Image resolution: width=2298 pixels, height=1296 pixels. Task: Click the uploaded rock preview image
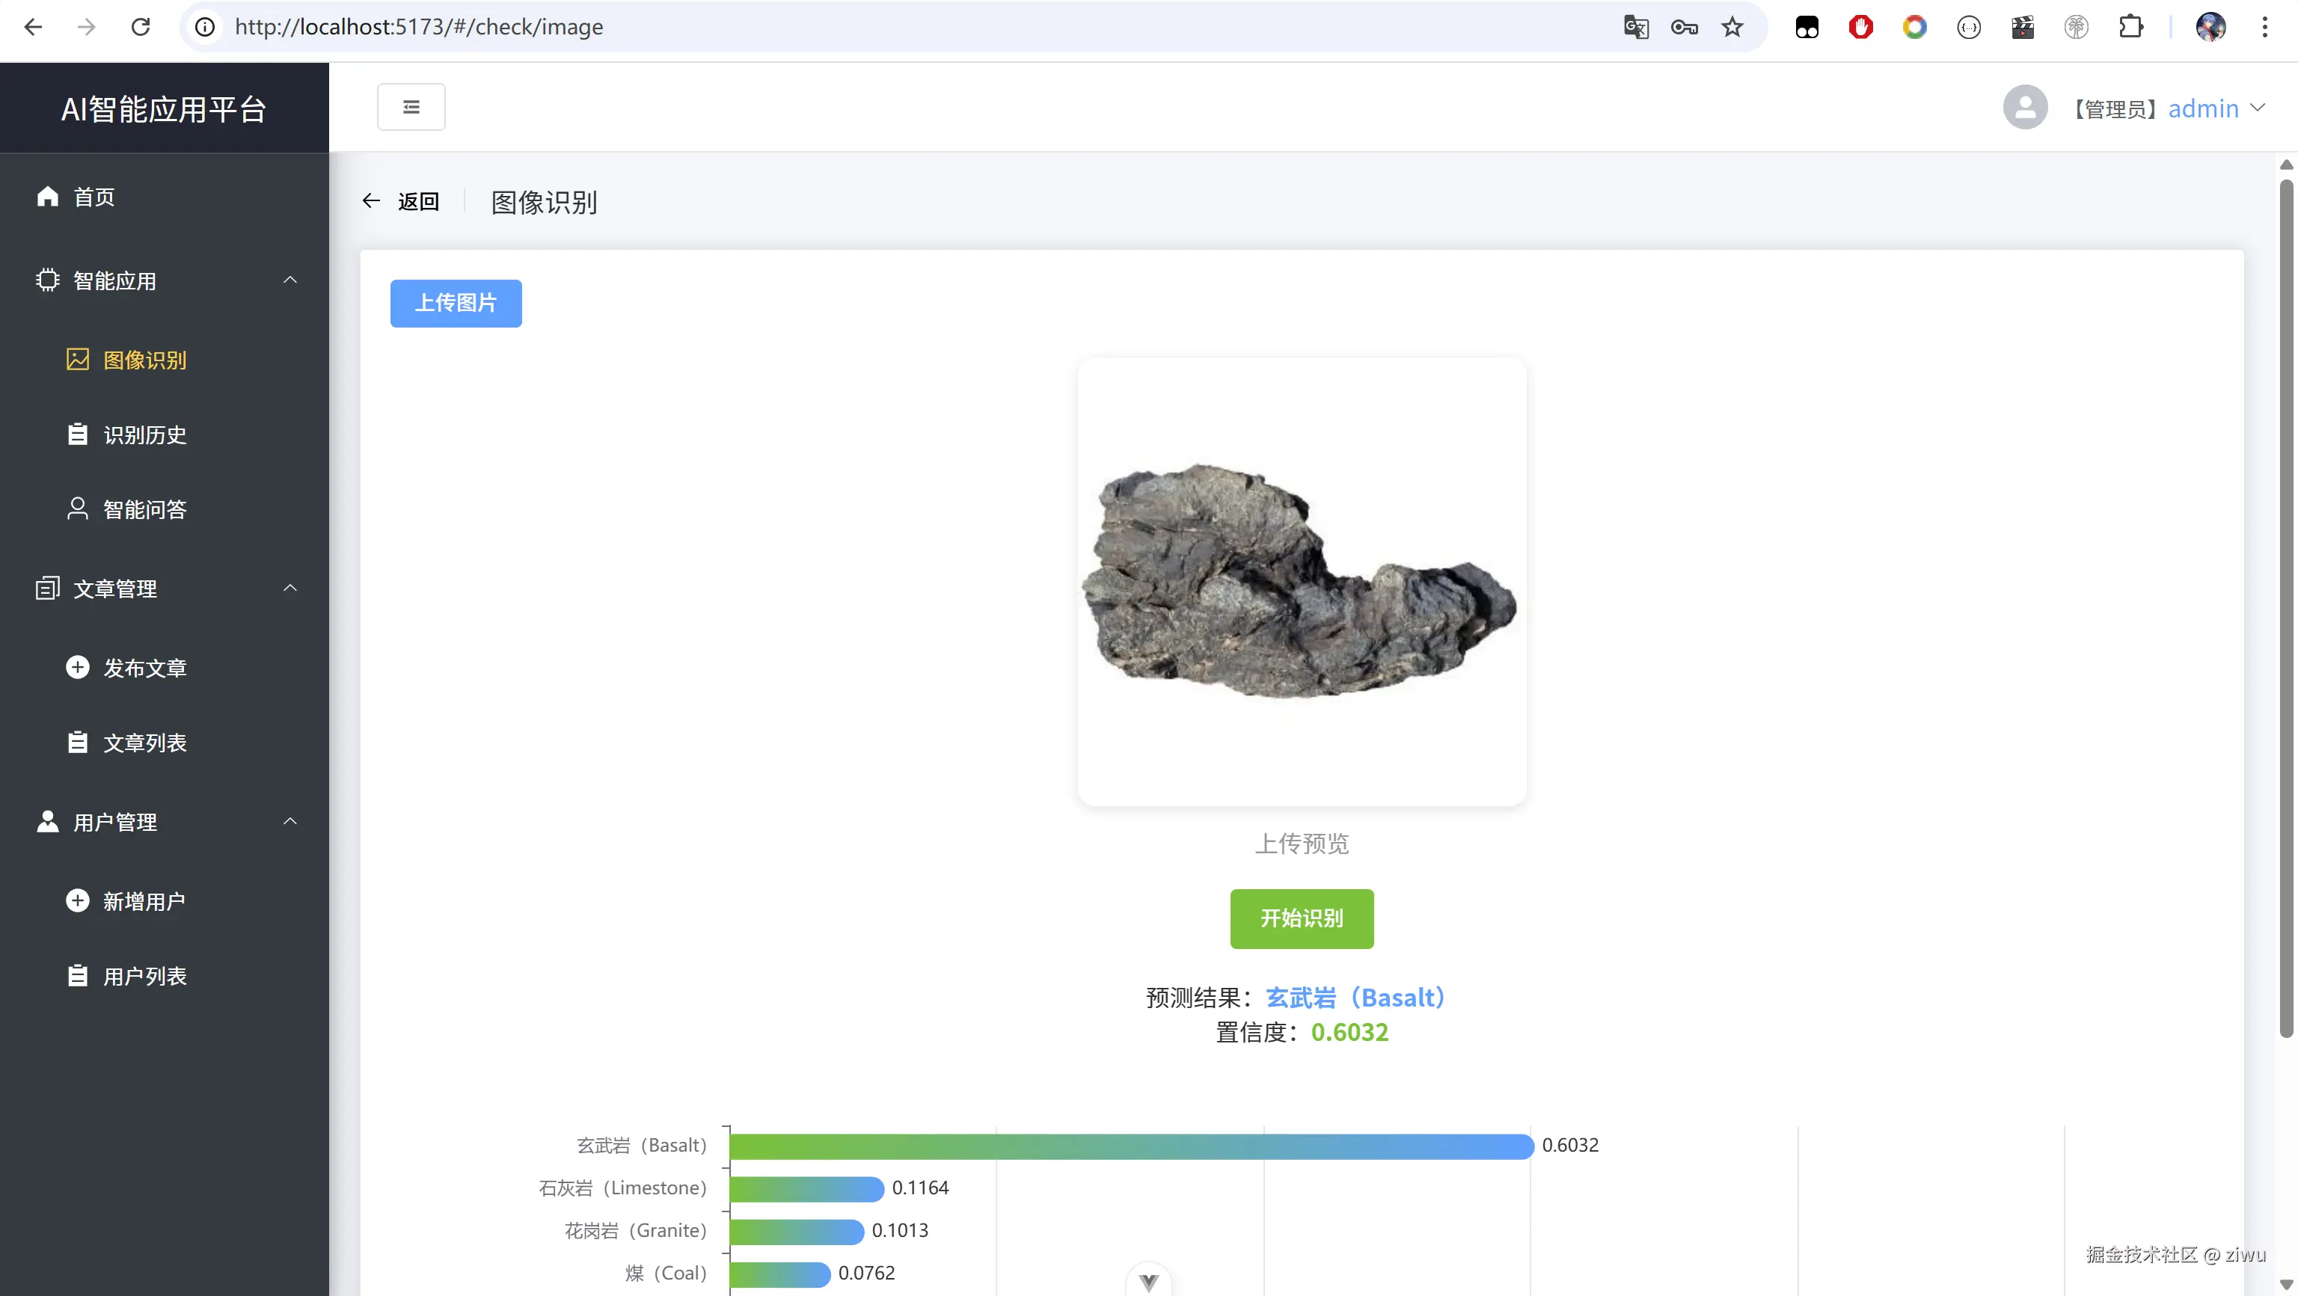1301,582
